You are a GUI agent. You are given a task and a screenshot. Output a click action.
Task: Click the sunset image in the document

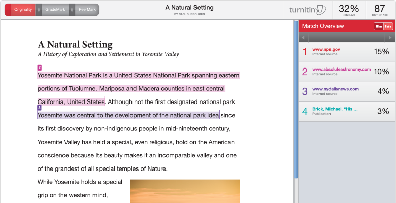point(185,191)
